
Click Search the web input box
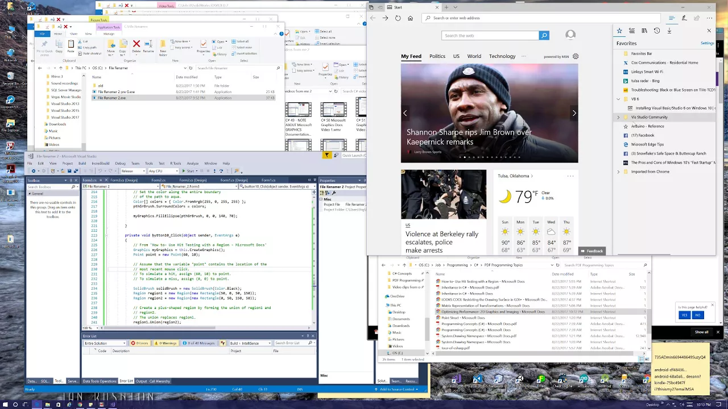point(490,35)
